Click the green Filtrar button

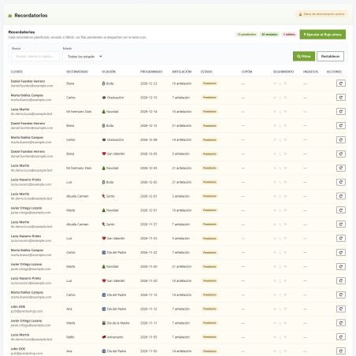[x=304, y=56]
